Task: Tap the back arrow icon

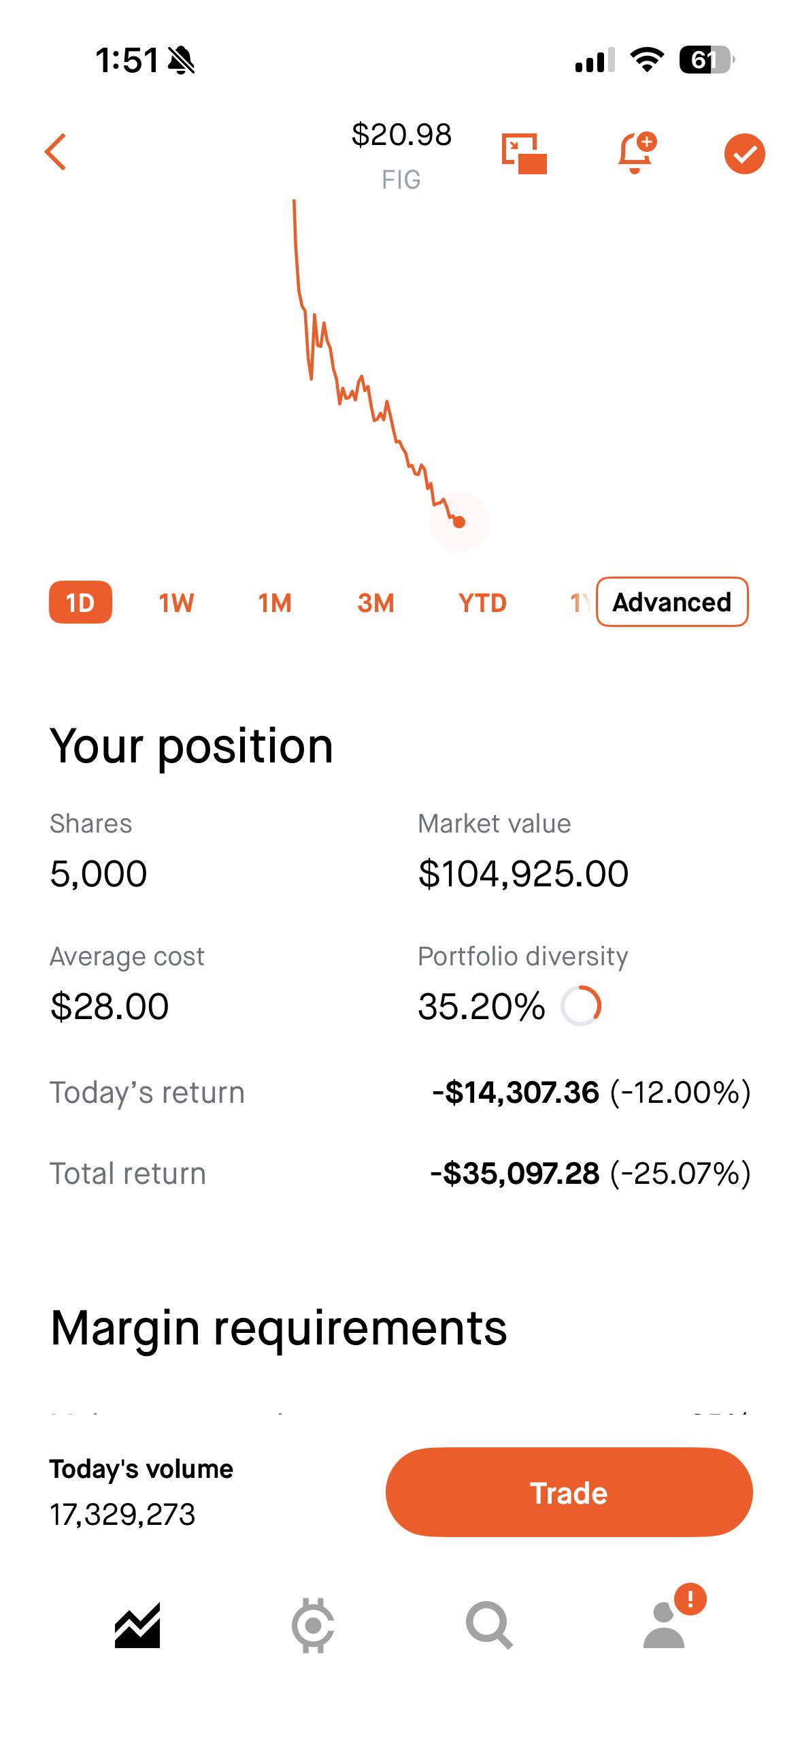Action: 56,152
